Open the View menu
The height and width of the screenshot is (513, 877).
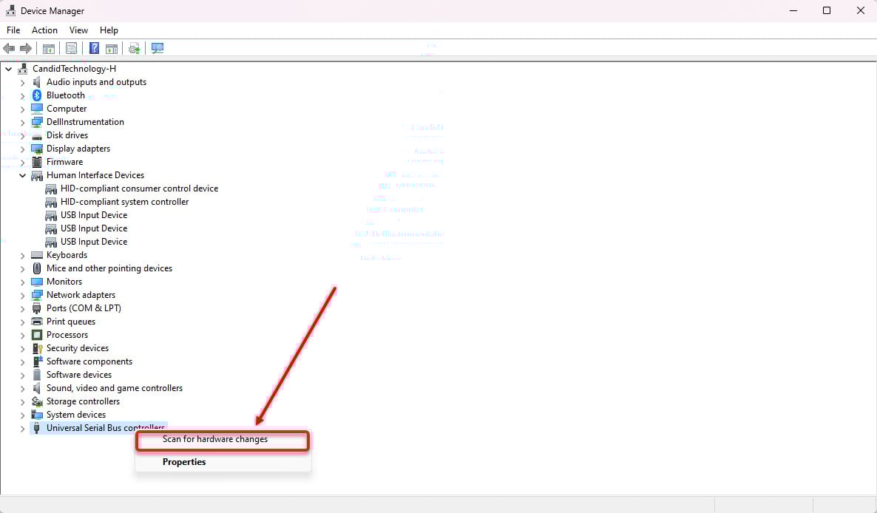(78, 30)
